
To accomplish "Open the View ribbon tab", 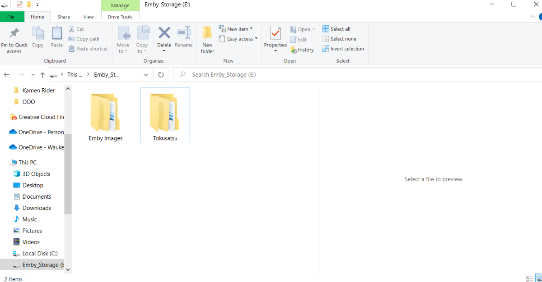I will coord(89,17).
